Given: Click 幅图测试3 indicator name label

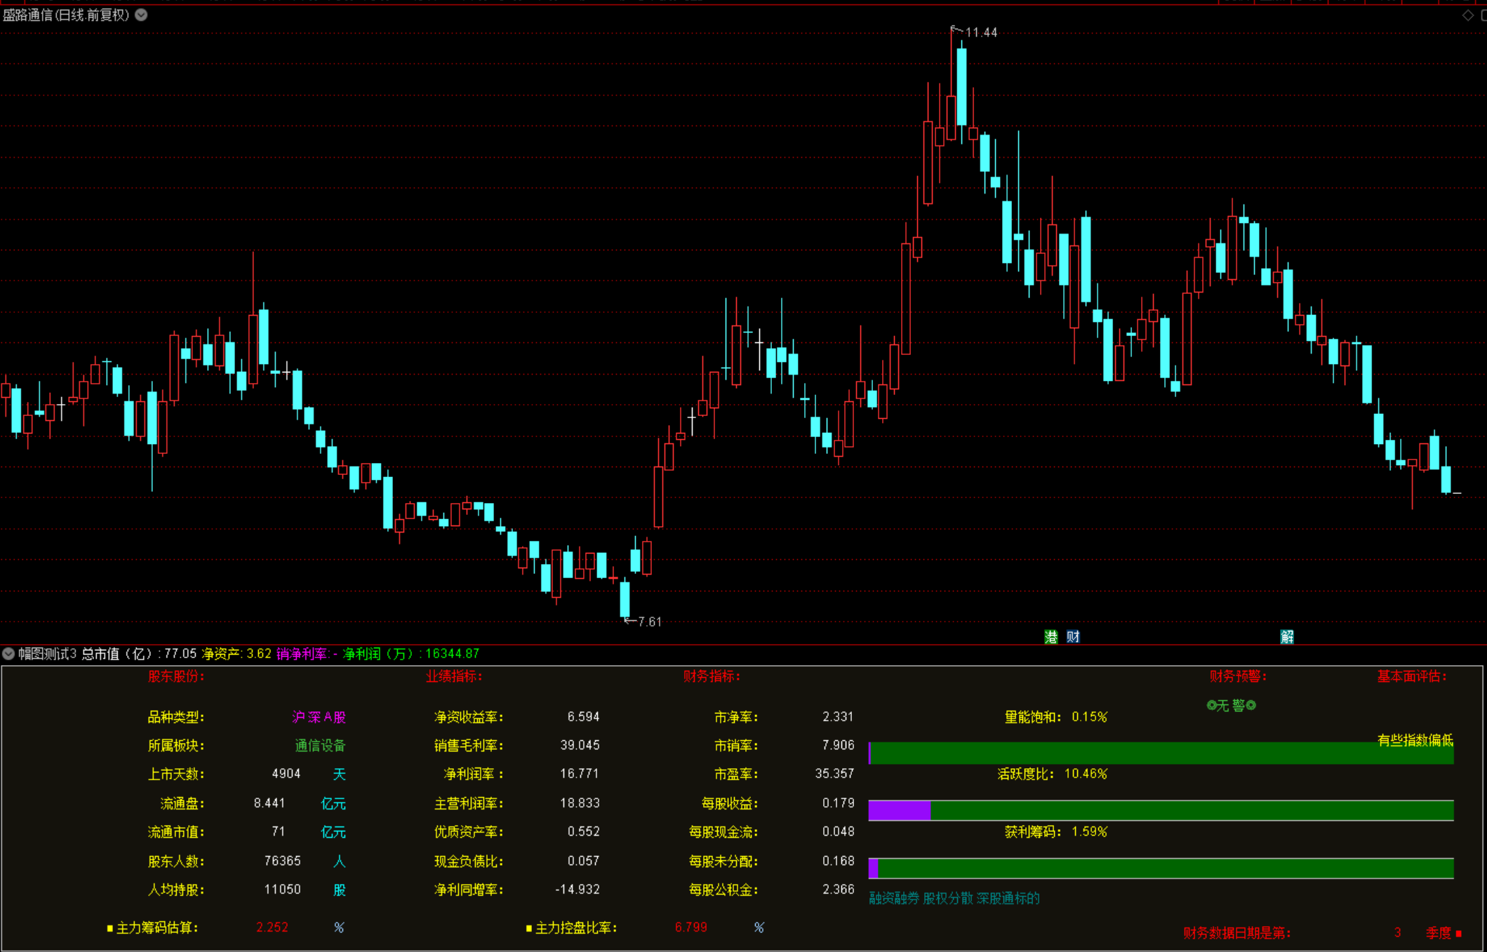Looking at the screenshot, I should click(47, 654).
